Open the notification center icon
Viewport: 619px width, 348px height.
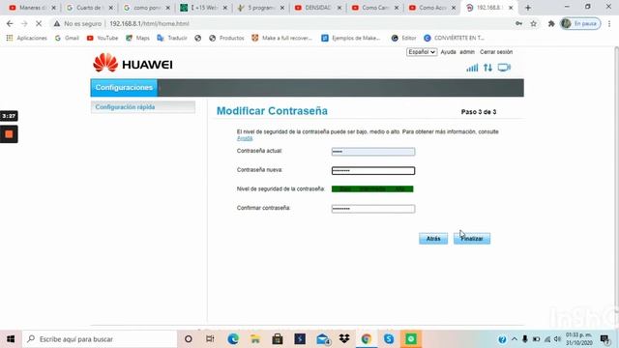click(x=605, y=339)
